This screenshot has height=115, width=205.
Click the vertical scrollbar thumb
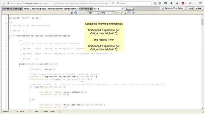tap(202, 22)
